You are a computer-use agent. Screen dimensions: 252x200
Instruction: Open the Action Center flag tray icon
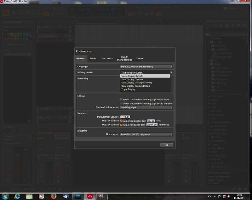point(220,196)
